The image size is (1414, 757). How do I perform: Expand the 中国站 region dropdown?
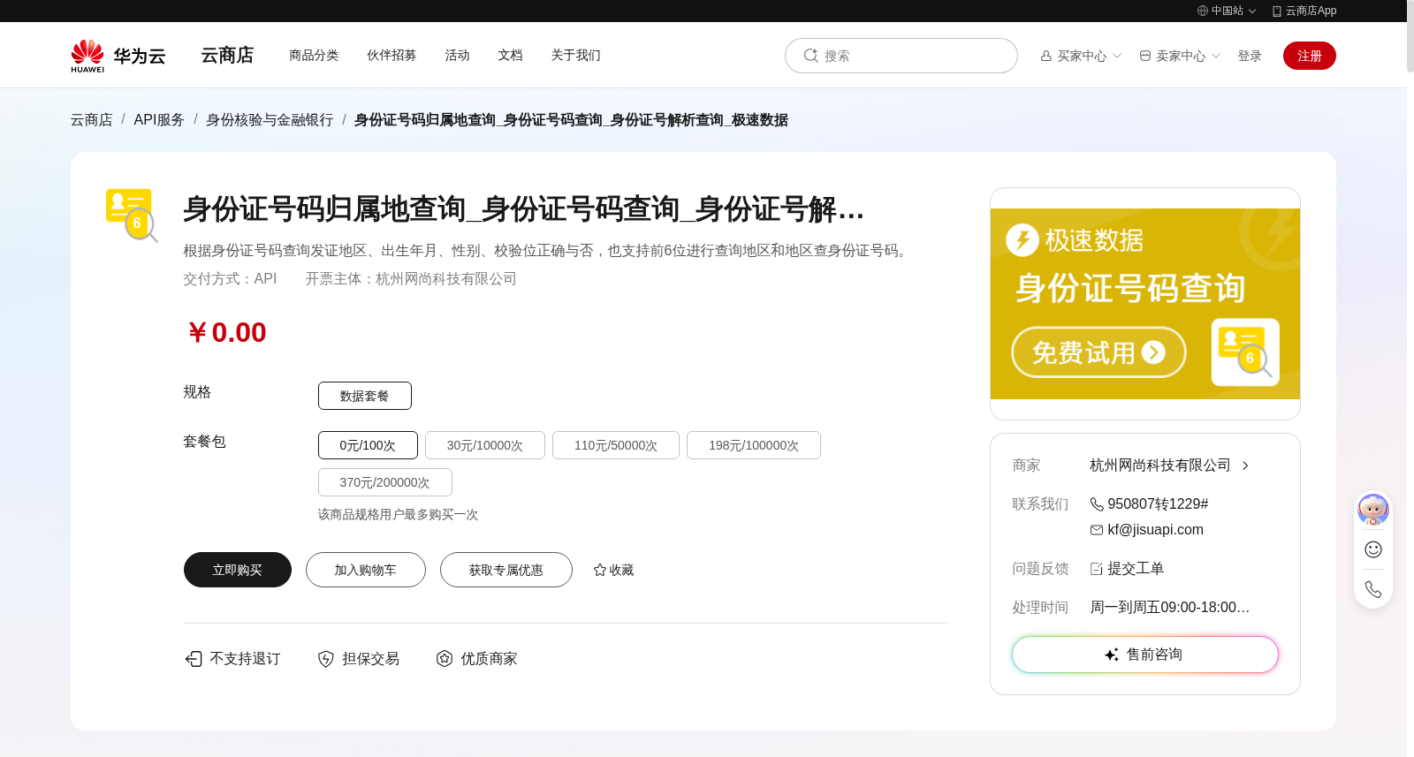[x=1252, y=11]
